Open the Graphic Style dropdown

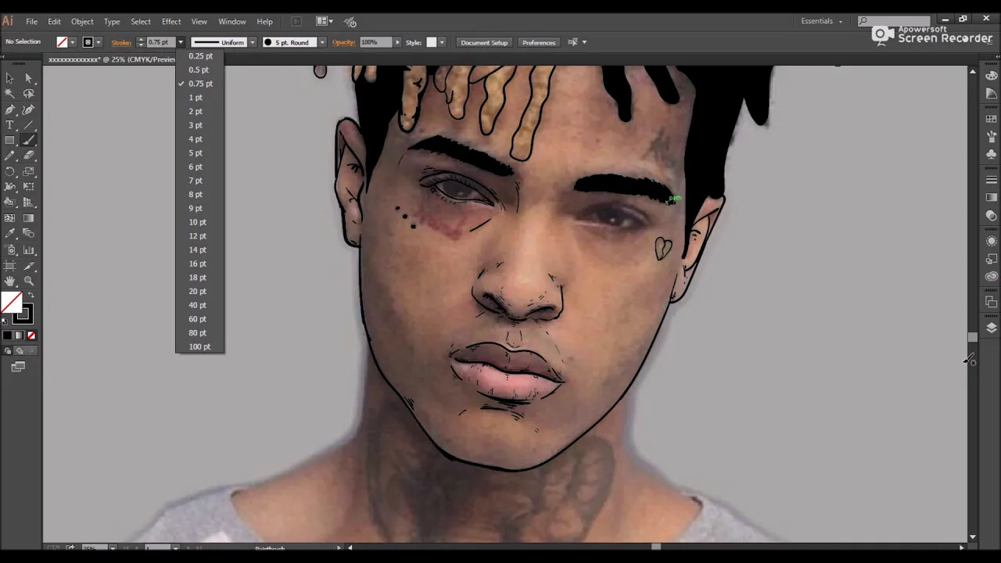tap(442, 42)
